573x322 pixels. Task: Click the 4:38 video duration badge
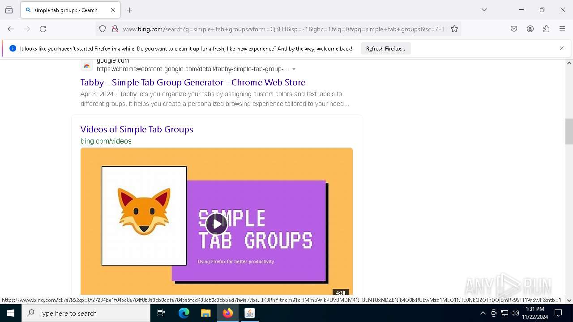point(341,293)
